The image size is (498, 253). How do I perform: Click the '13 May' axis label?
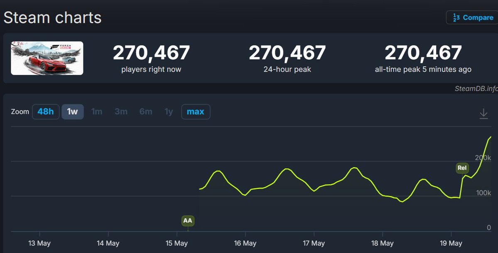pos(39,243)
